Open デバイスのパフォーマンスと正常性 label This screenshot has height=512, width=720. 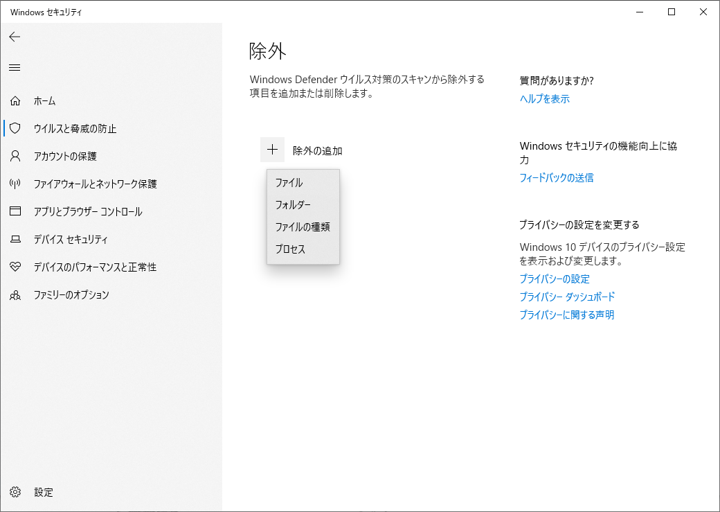[95, 267]
